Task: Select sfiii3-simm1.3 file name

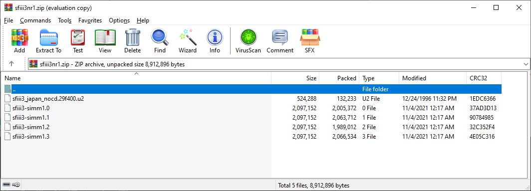Action: coord(31,137)
